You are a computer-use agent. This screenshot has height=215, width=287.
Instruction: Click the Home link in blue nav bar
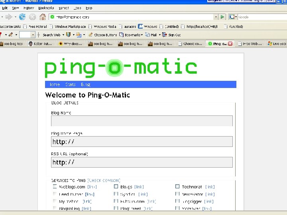point(55,84)
